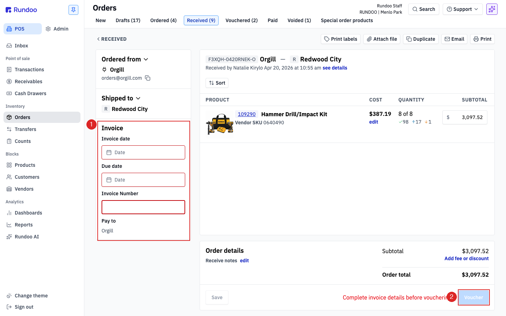
Task: Click the Invoice Number field
Action: 143,207
